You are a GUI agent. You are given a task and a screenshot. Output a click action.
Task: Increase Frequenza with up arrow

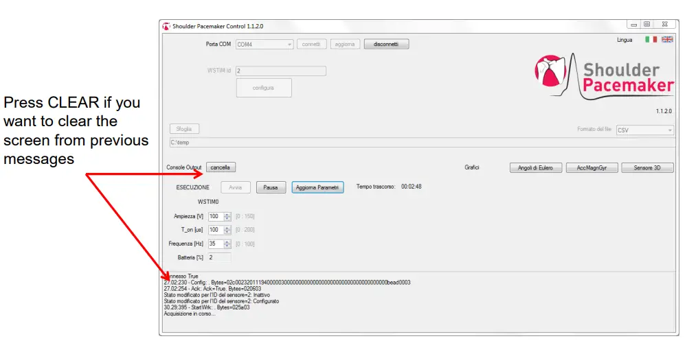(x=227, y=242)
